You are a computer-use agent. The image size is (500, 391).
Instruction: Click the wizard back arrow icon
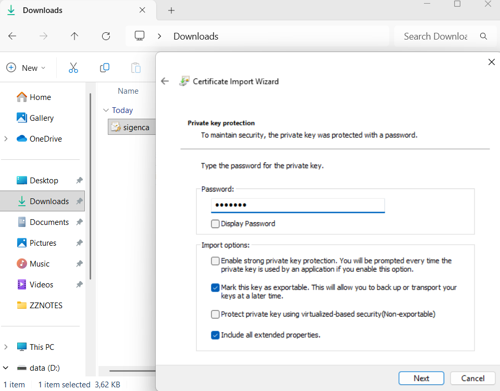coord(165,81)
